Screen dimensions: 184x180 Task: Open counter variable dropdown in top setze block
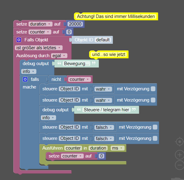tap(40, 32)
